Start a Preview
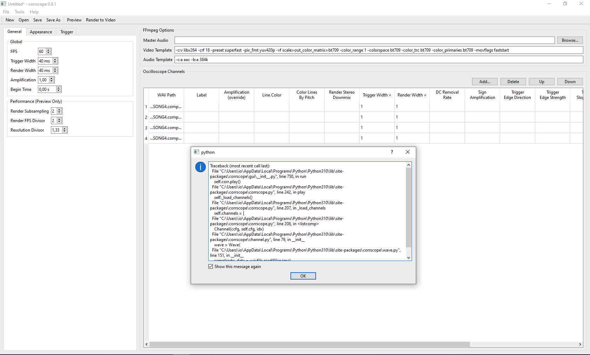 (x=74, y=20)
